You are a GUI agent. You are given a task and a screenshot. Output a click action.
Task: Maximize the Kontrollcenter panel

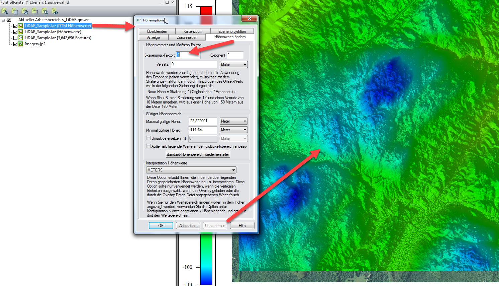167,2
